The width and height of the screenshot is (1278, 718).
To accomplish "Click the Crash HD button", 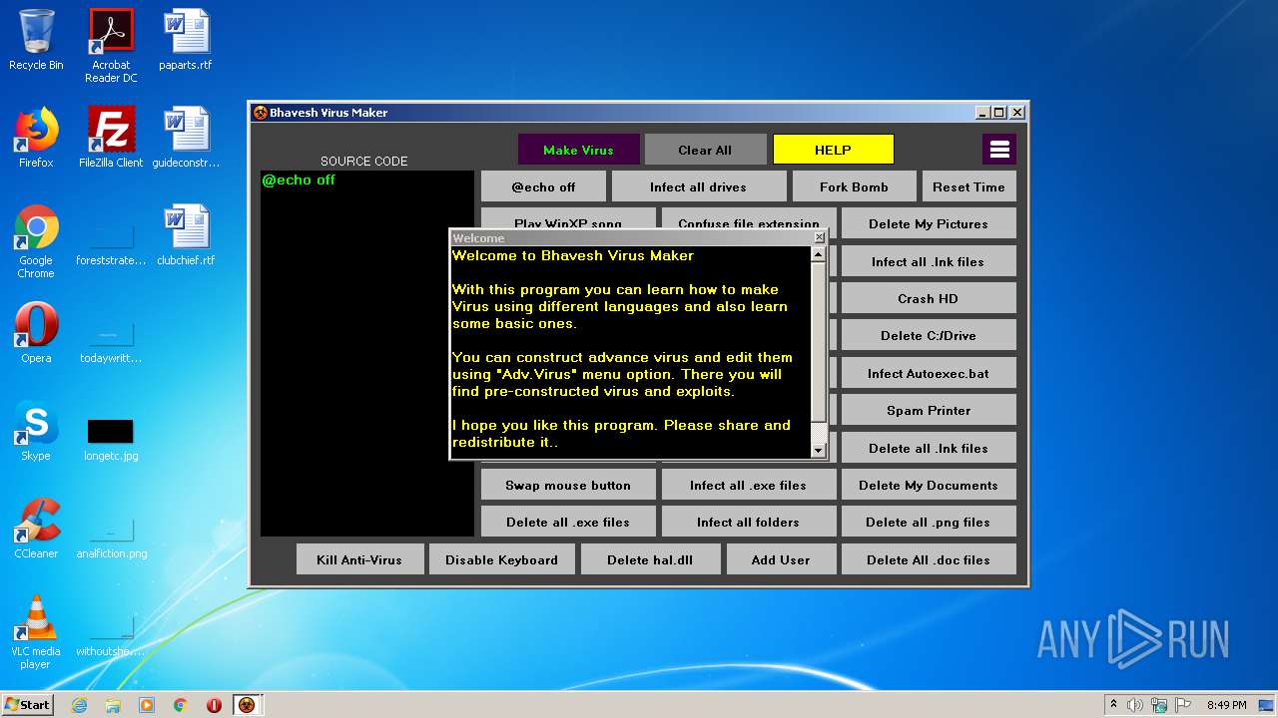I will (x=929, y=298).
